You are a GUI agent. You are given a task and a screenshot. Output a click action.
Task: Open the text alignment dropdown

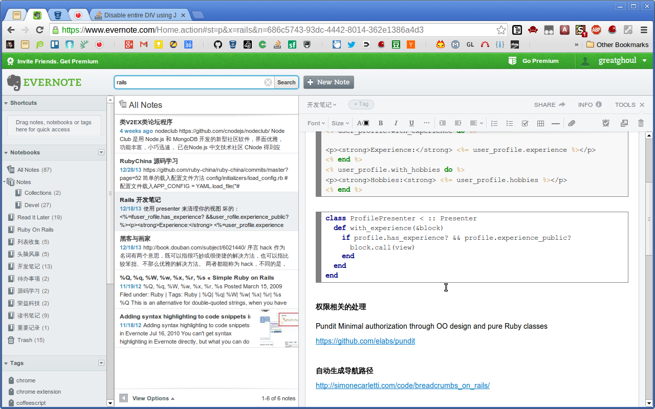click(x=476, y=123)
